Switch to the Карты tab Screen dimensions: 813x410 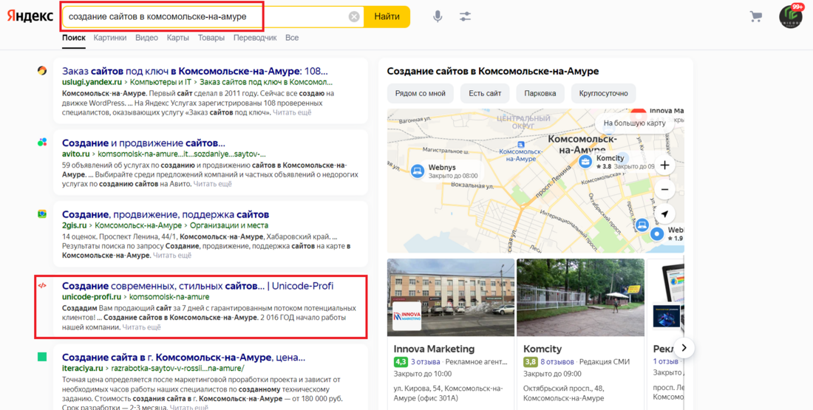tap(178, 38)
